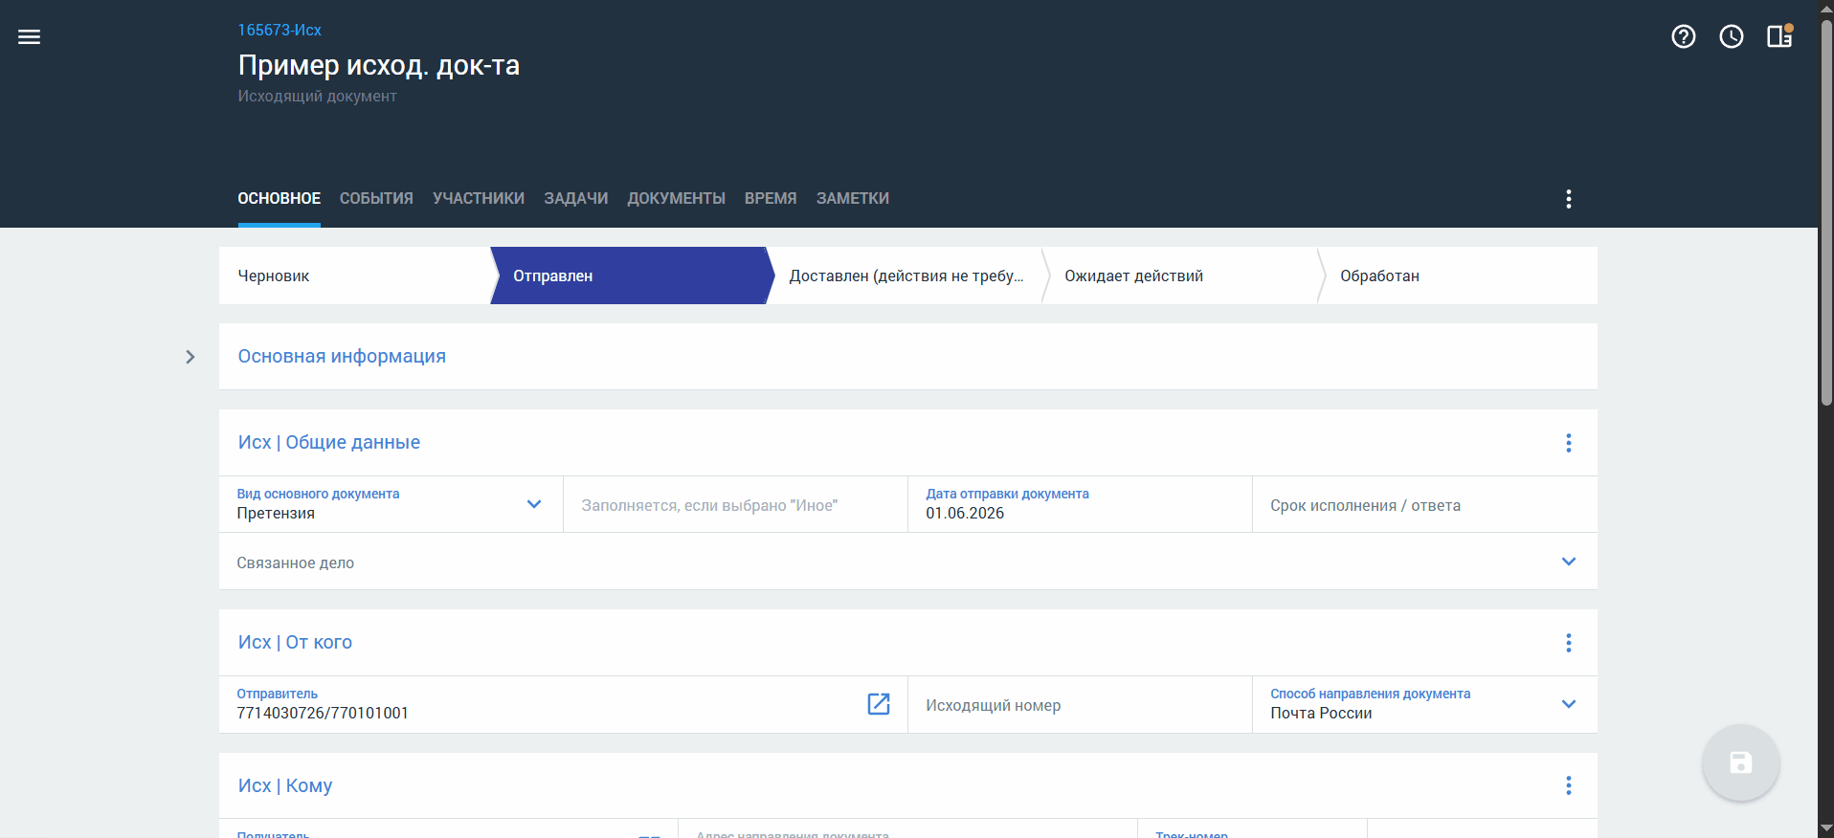Open the Связанное дело dropdown

1569,562
